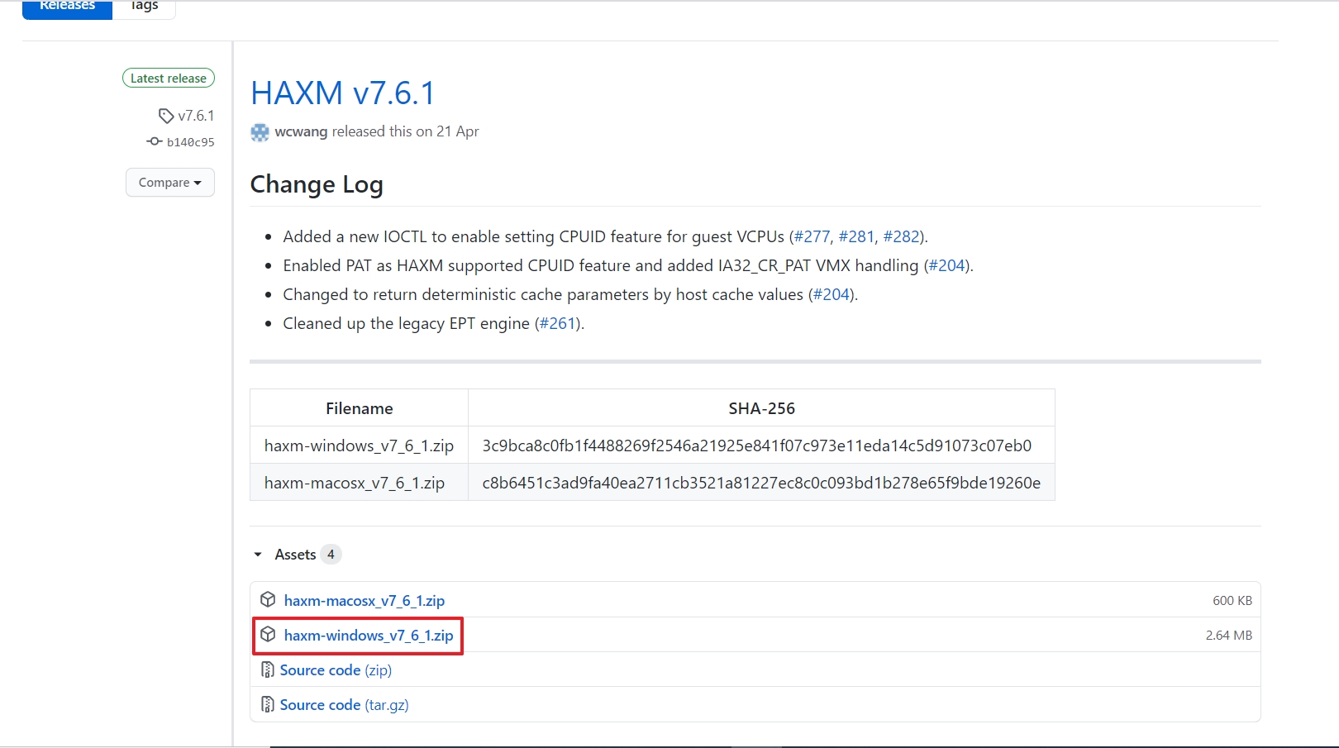
Task: Click wcwang's avatar image
Action: click(x=260, y=132)
